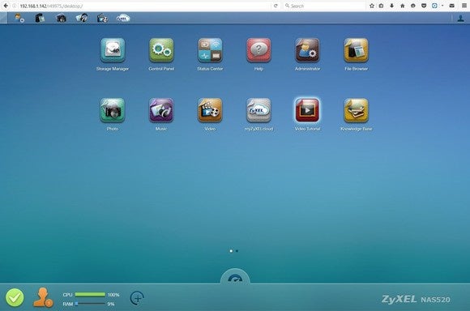Click Music shortcut in top bar
This screenshot has height=311, width=470.
[x=82, y=18]
